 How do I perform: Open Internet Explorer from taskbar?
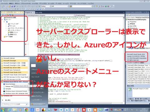[x=9, y=110]
